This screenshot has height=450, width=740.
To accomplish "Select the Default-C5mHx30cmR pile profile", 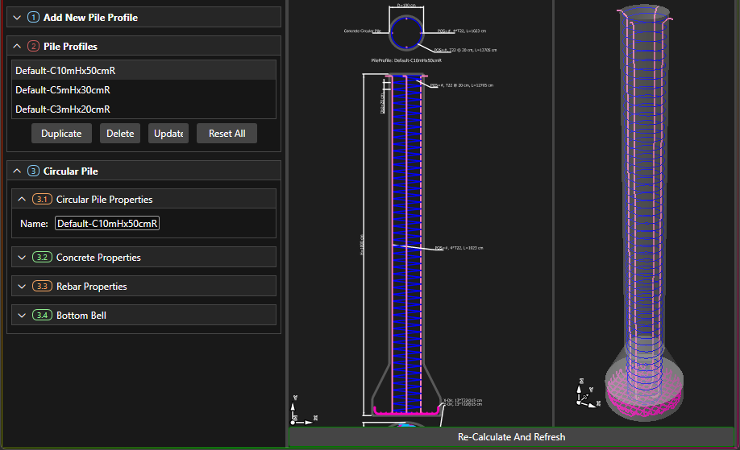I will pos(63,90).
